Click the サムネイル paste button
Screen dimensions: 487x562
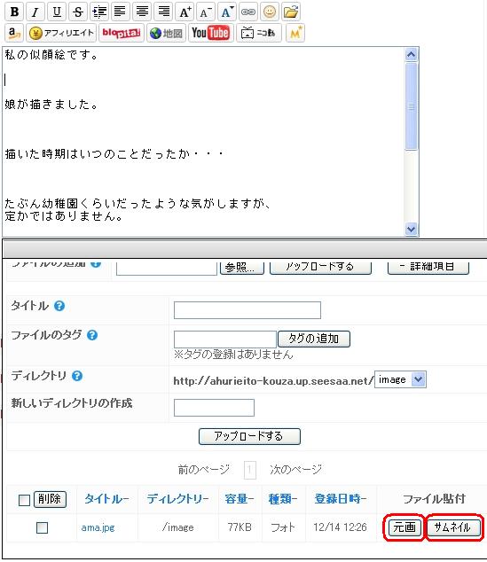click(453, 527)
